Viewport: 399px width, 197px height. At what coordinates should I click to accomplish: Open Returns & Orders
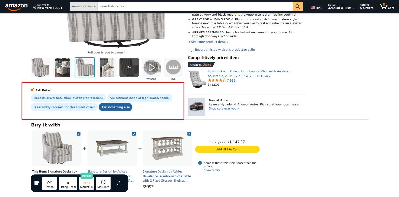(366, 6)
